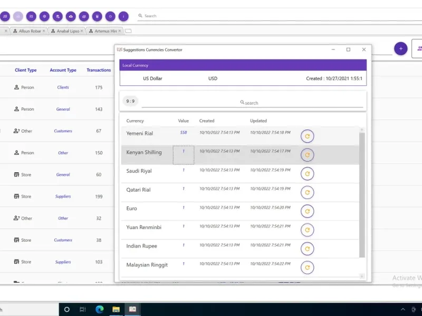This screenshot has height=316, width=422.
Task: Click the info toolbar icon
Action: tap(123, 16)
